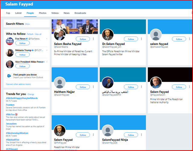Open the #SkirballFire trend
The width and height of the screenshot is (193, 151).
click(13, 140)
